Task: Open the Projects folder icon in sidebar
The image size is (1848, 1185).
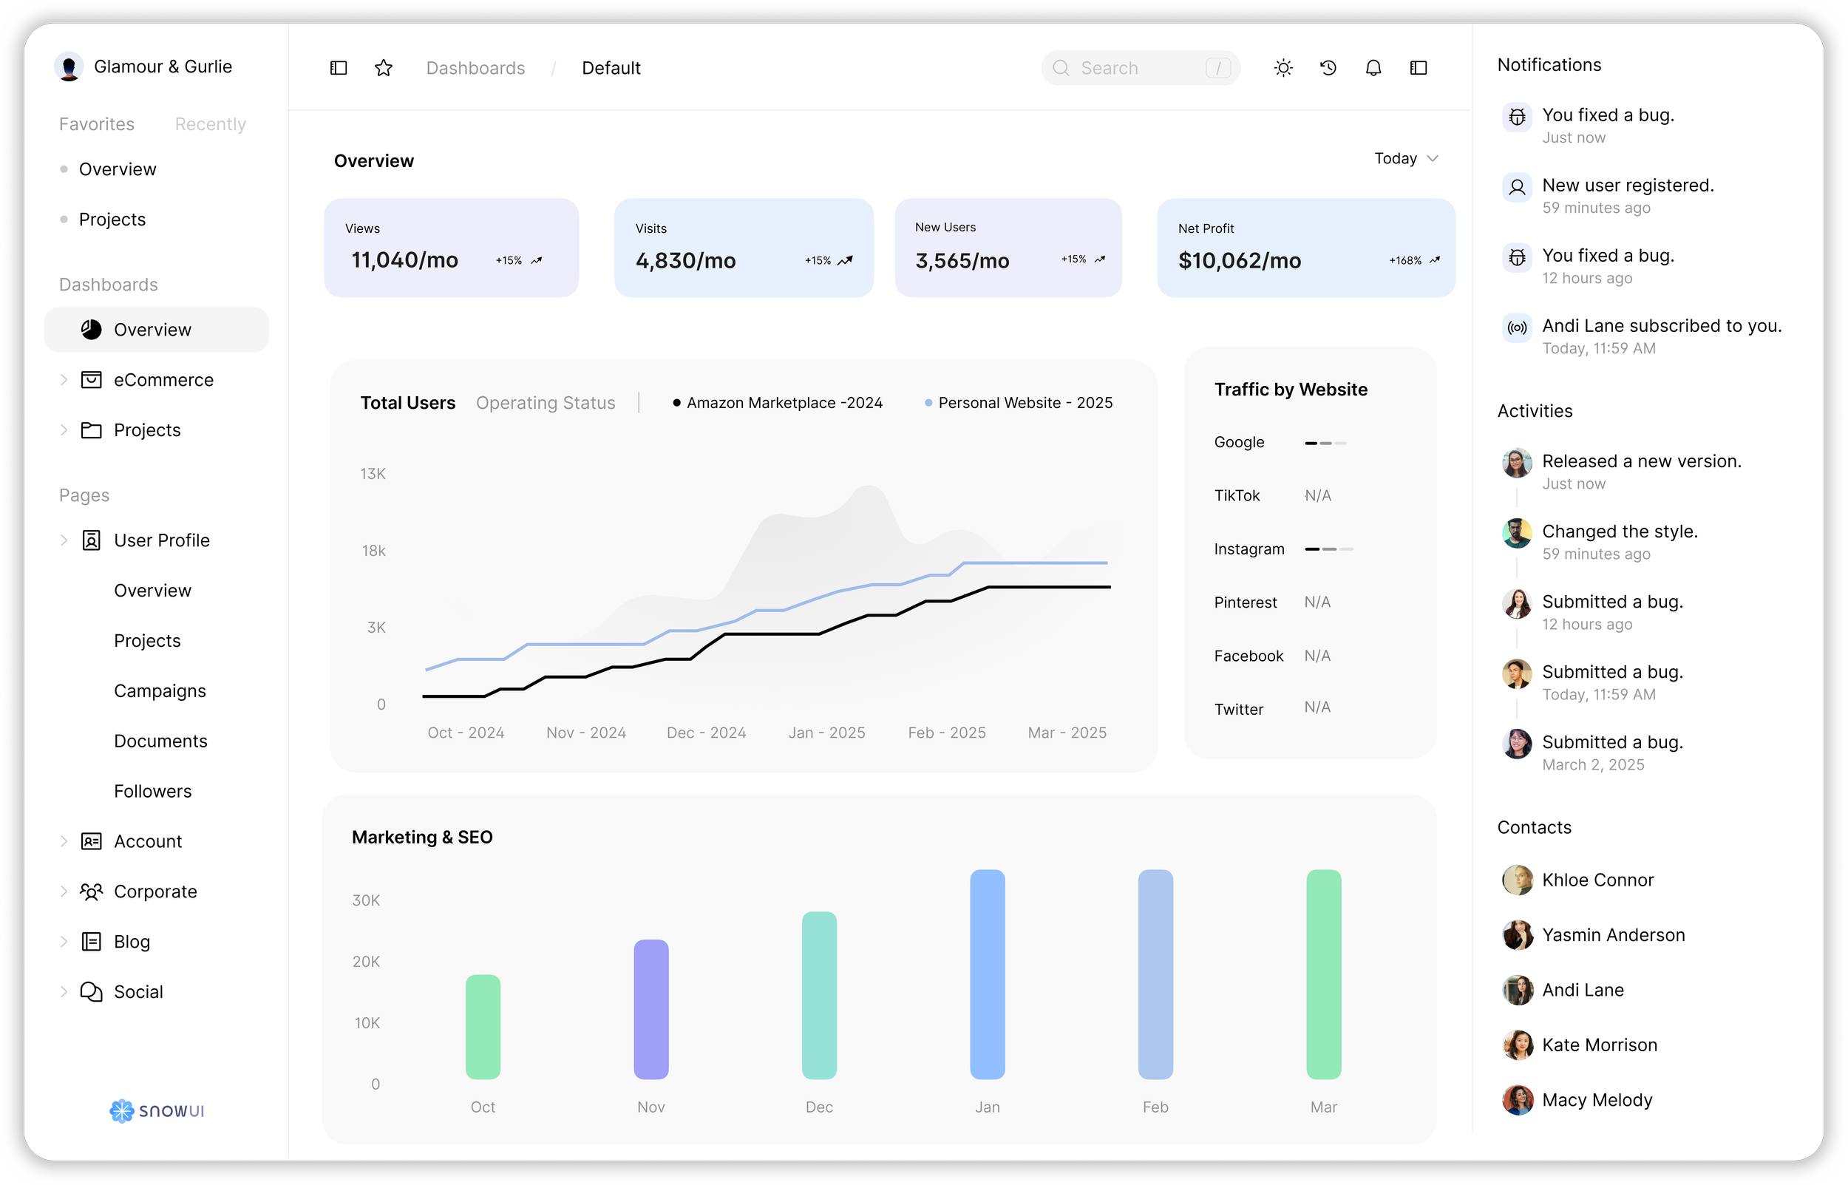Action: [x=92, y=430]
